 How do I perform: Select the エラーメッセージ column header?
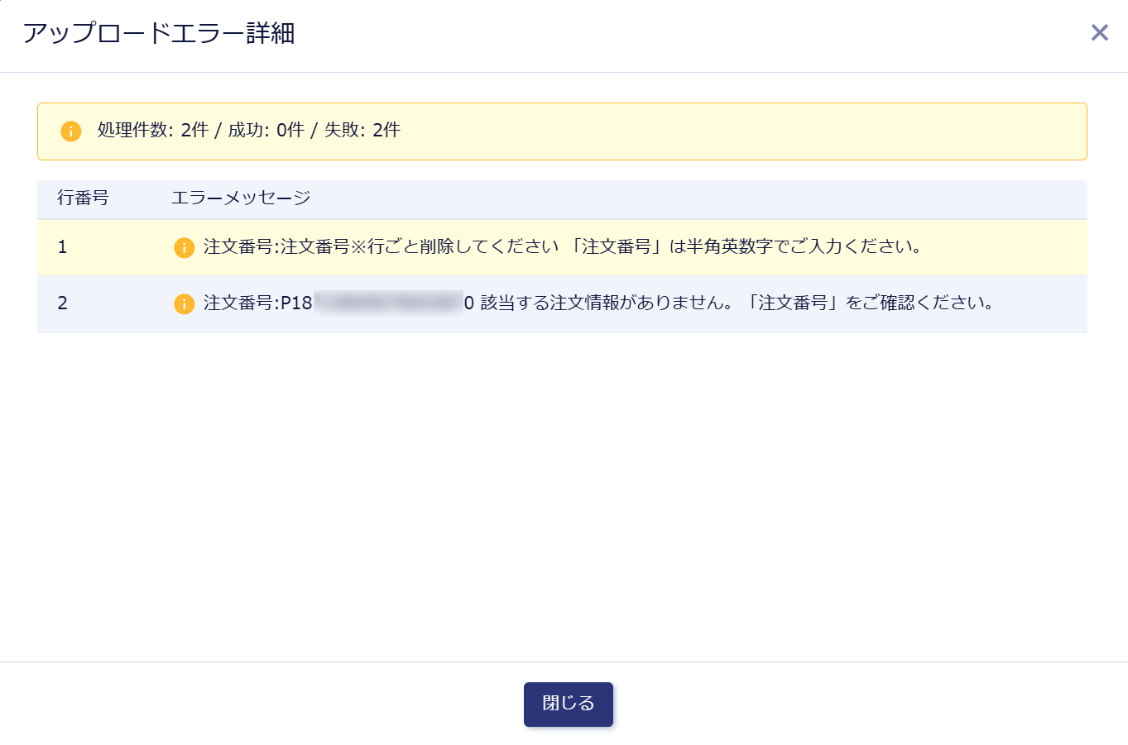point(241,198)
